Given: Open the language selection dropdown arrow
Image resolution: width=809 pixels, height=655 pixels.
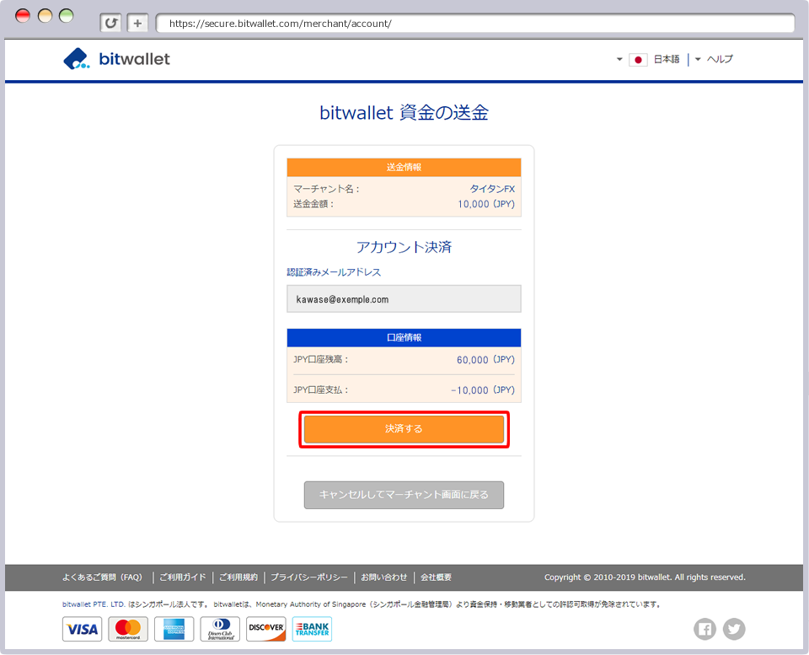Looking at the screenshot, I should (619, 59).
